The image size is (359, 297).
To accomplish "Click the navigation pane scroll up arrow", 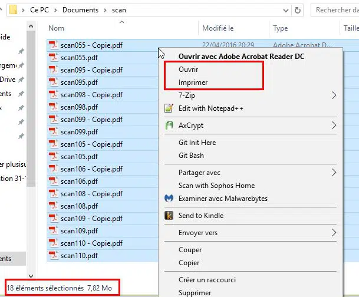I will click(31, 26).
